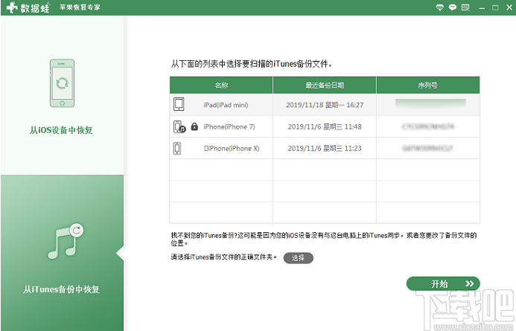Image resolution: width=516 pixels, height=331 pixels.
Task: Switch to 从iOS设备中恢复 tab
Action: 63,96
